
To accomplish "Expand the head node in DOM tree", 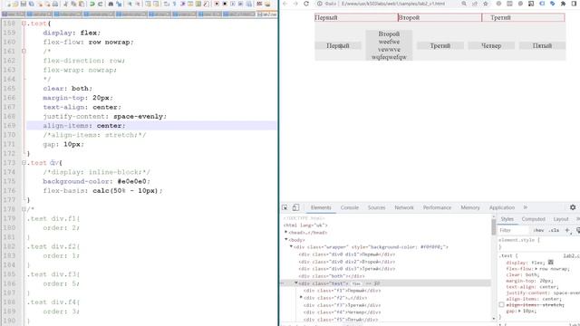I will click(286, 232).
